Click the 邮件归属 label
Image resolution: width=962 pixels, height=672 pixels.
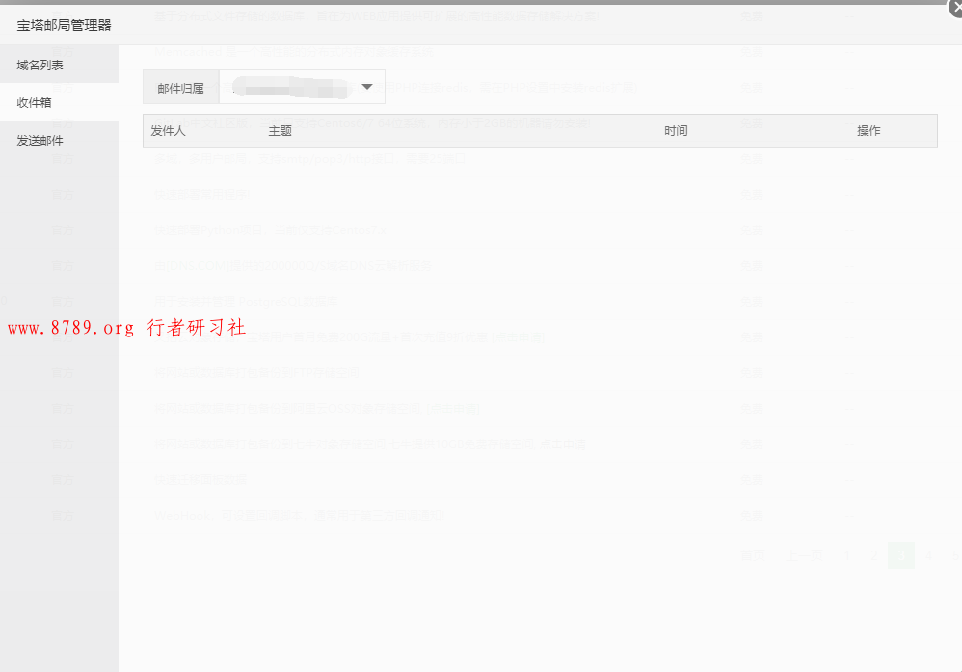click(180, 88)
